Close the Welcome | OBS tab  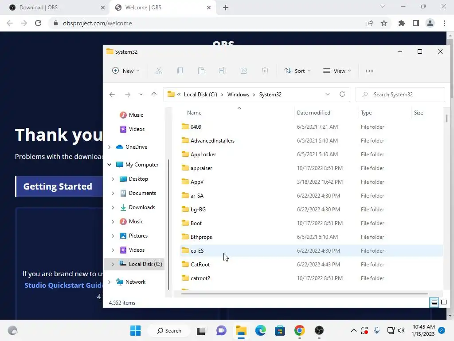click(x=209, y=8)
